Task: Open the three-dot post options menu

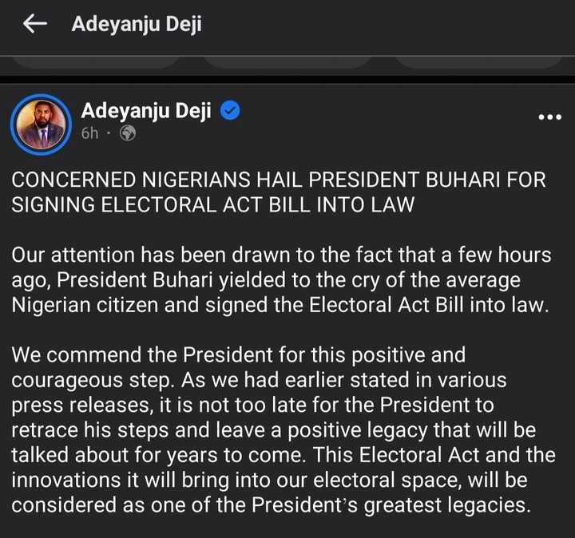Action: (x=549, y=117)
